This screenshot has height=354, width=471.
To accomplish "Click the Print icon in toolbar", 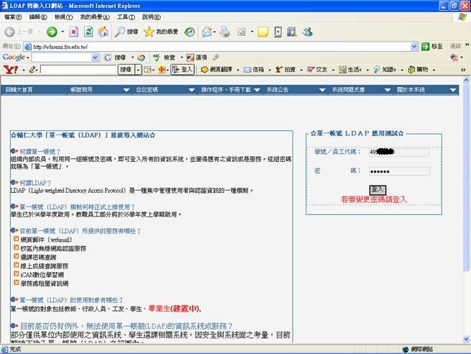I will click(224, 32).
